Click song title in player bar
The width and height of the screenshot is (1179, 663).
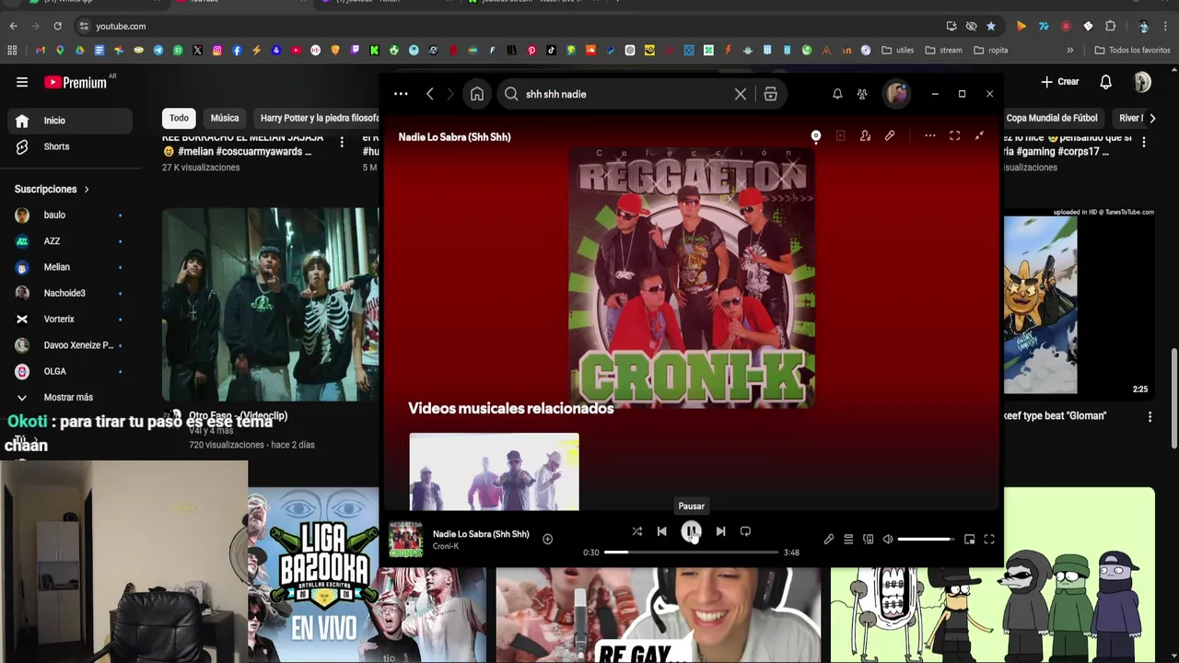481,534
